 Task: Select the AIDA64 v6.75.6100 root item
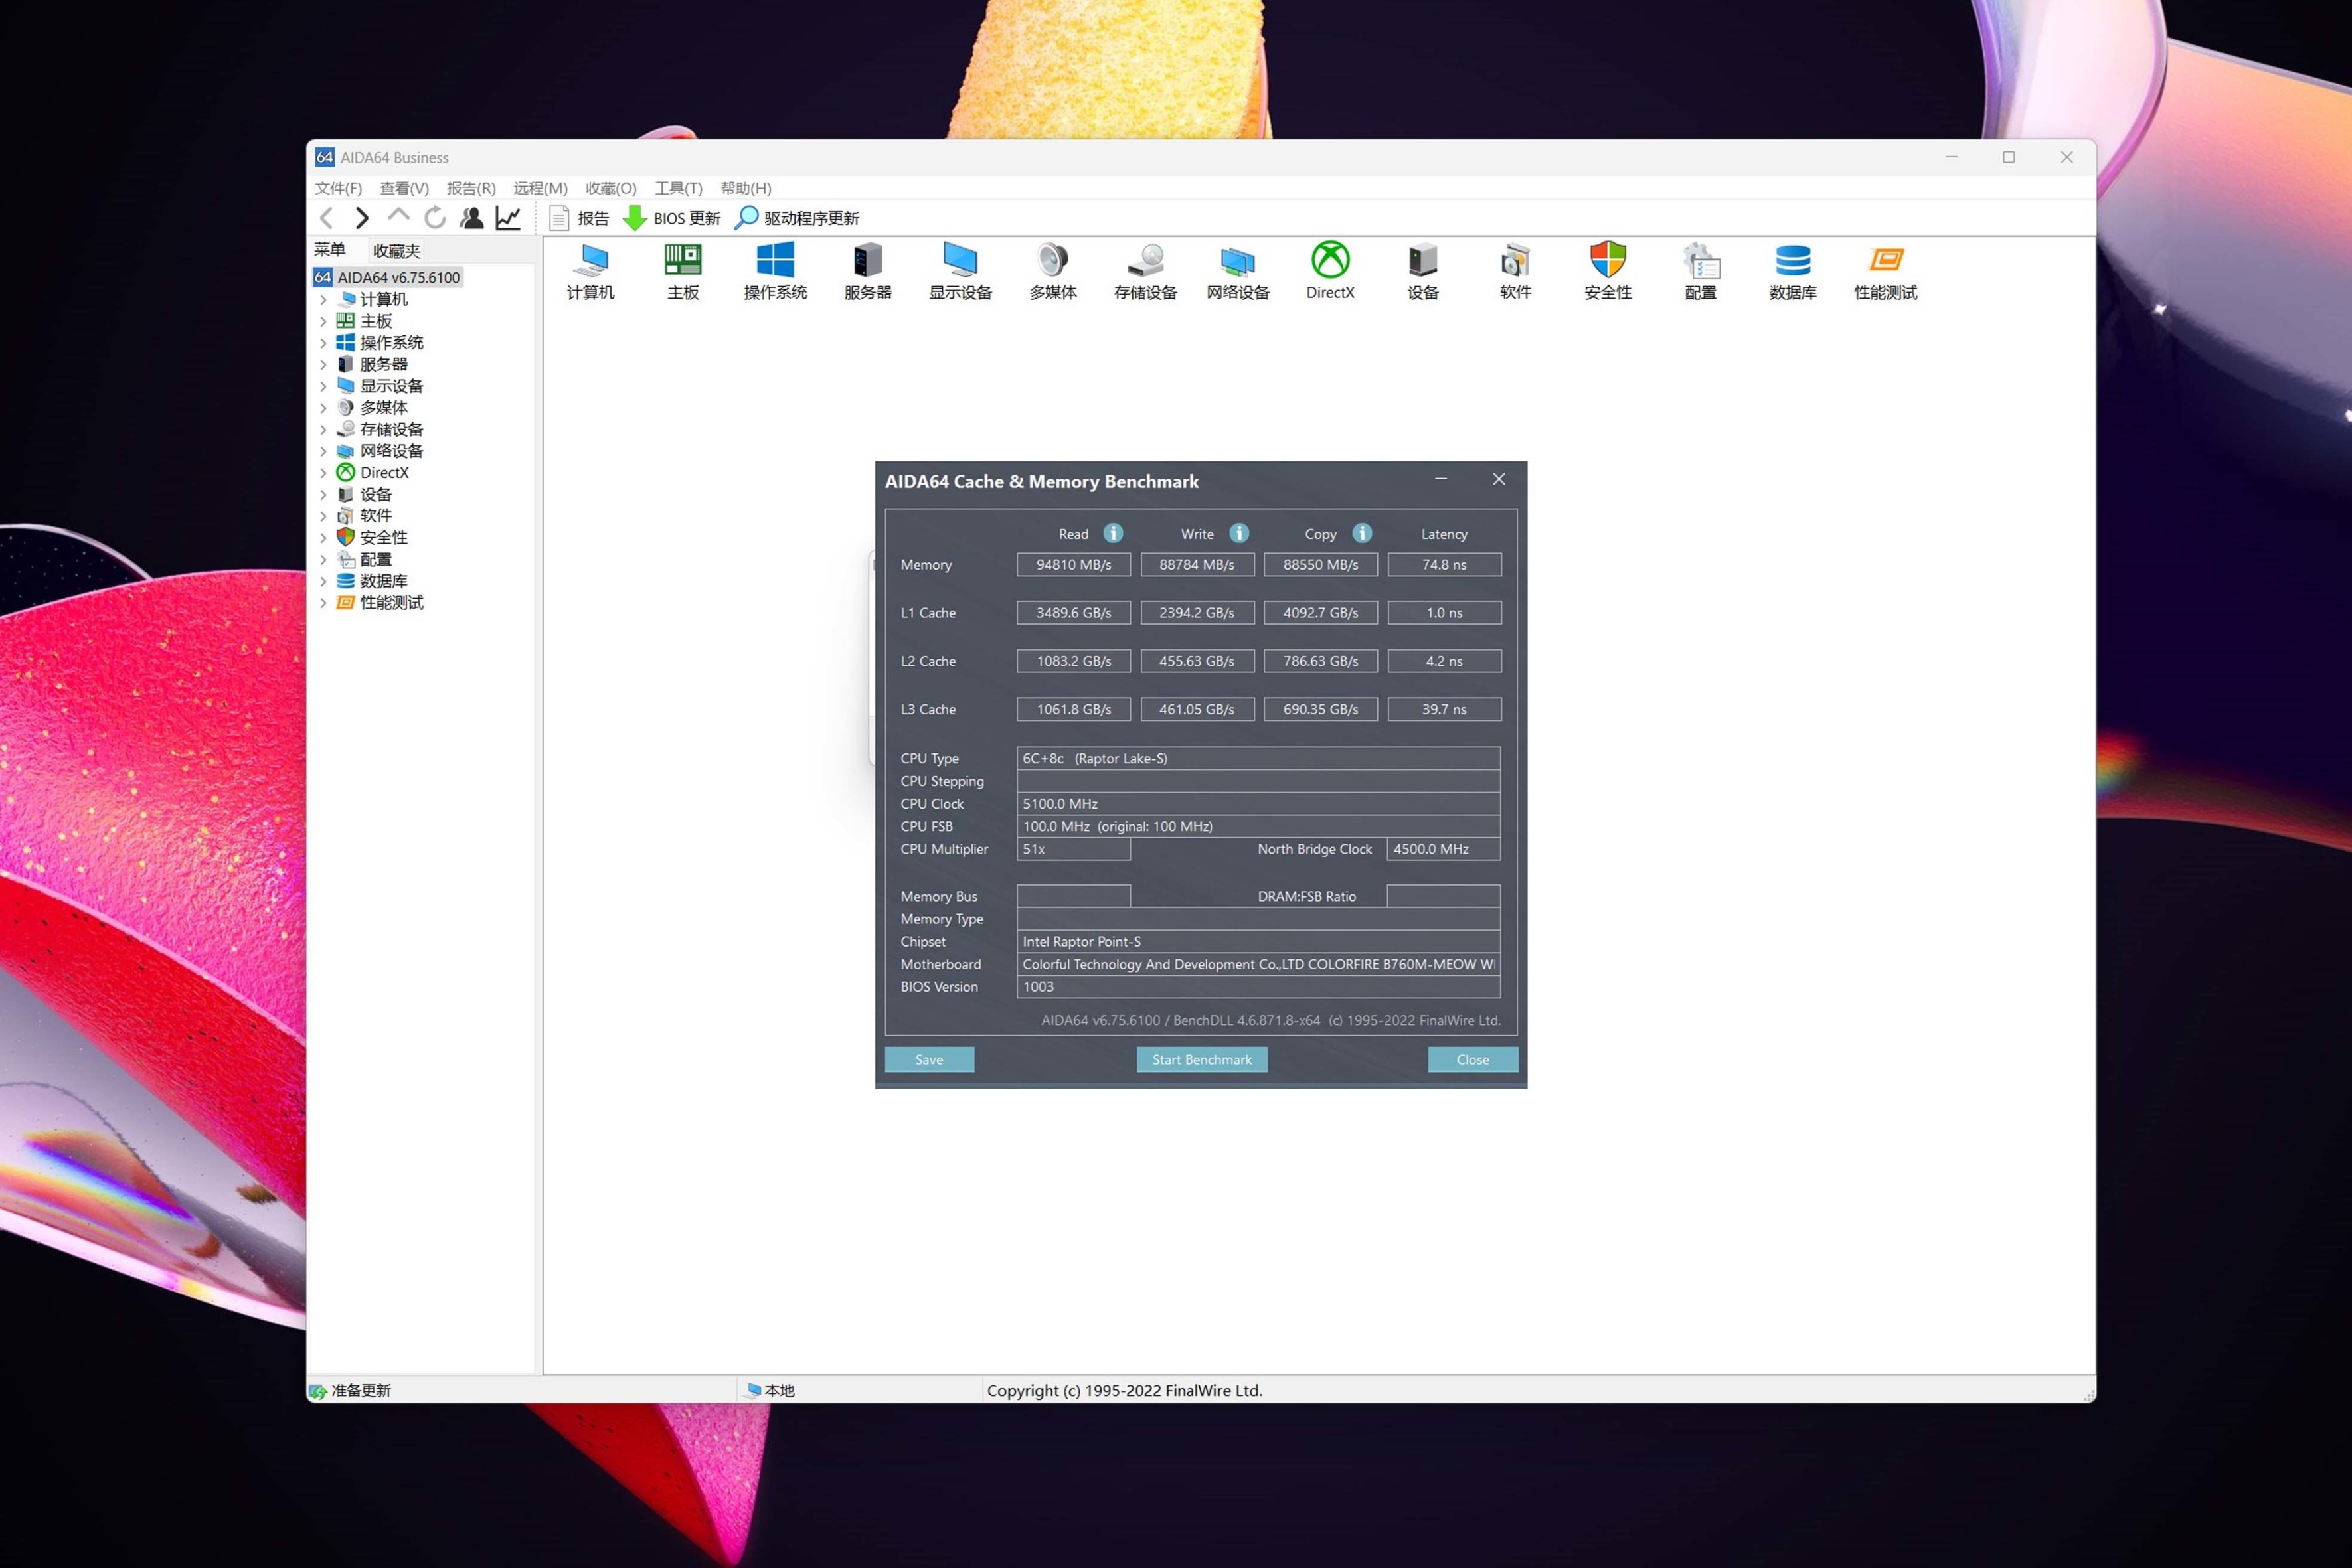398,277
